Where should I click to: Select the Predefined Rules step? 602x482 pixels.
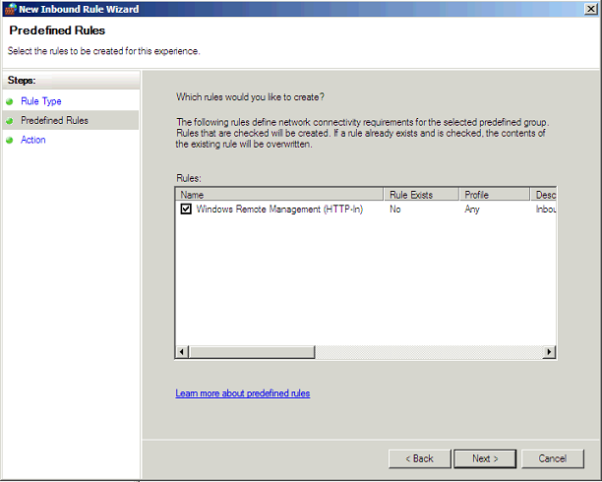pos(54,121)
